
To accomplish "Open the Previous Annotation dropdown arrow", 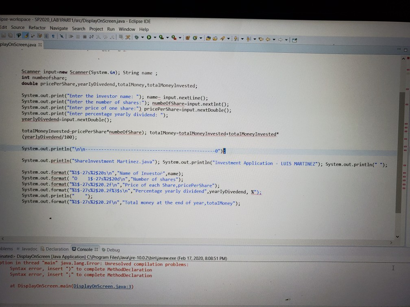I will (x=255, y=39).
